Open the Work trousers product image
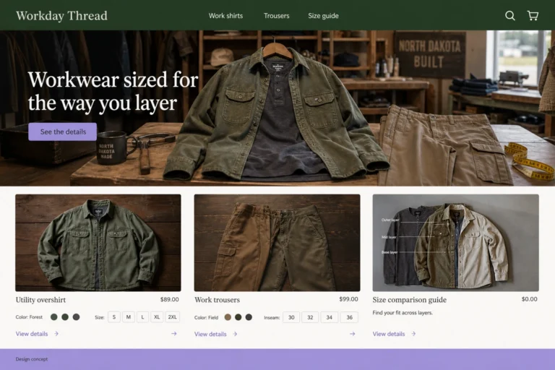Screen dimensions: 555x370 pos(277,243)
